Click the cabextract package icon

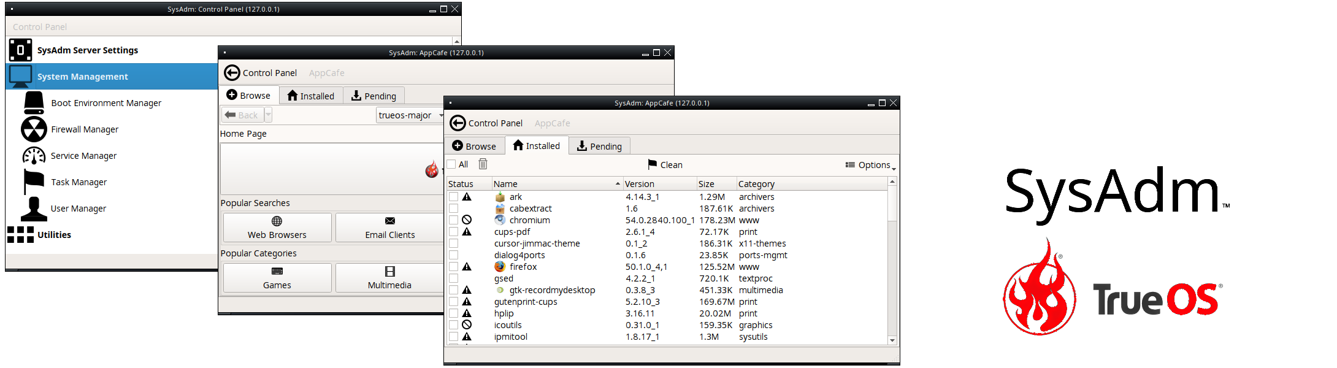(500, 209)
